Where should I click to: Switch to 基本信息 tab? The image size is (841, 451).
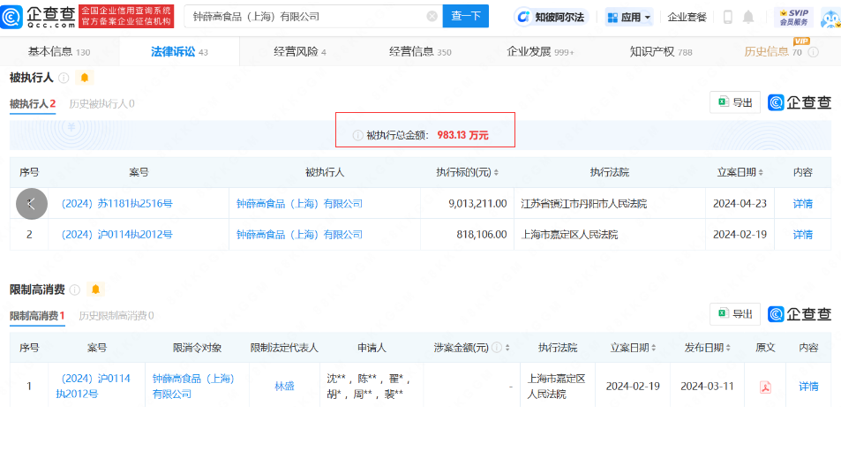[x=59, y=52]
